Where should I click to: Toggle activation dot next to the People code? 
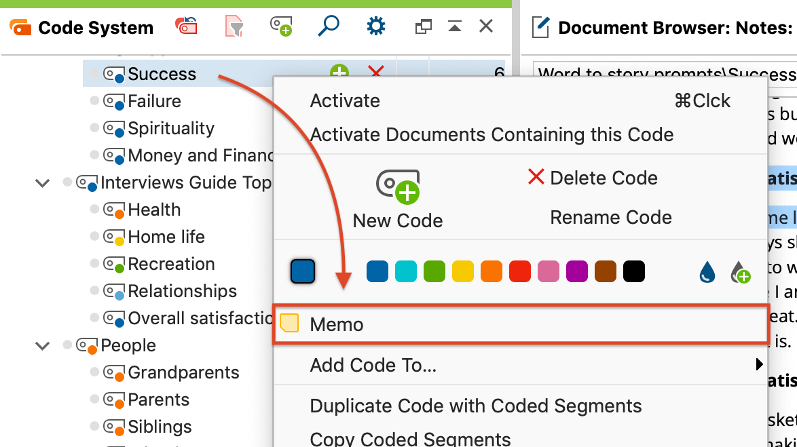point(67,345)
